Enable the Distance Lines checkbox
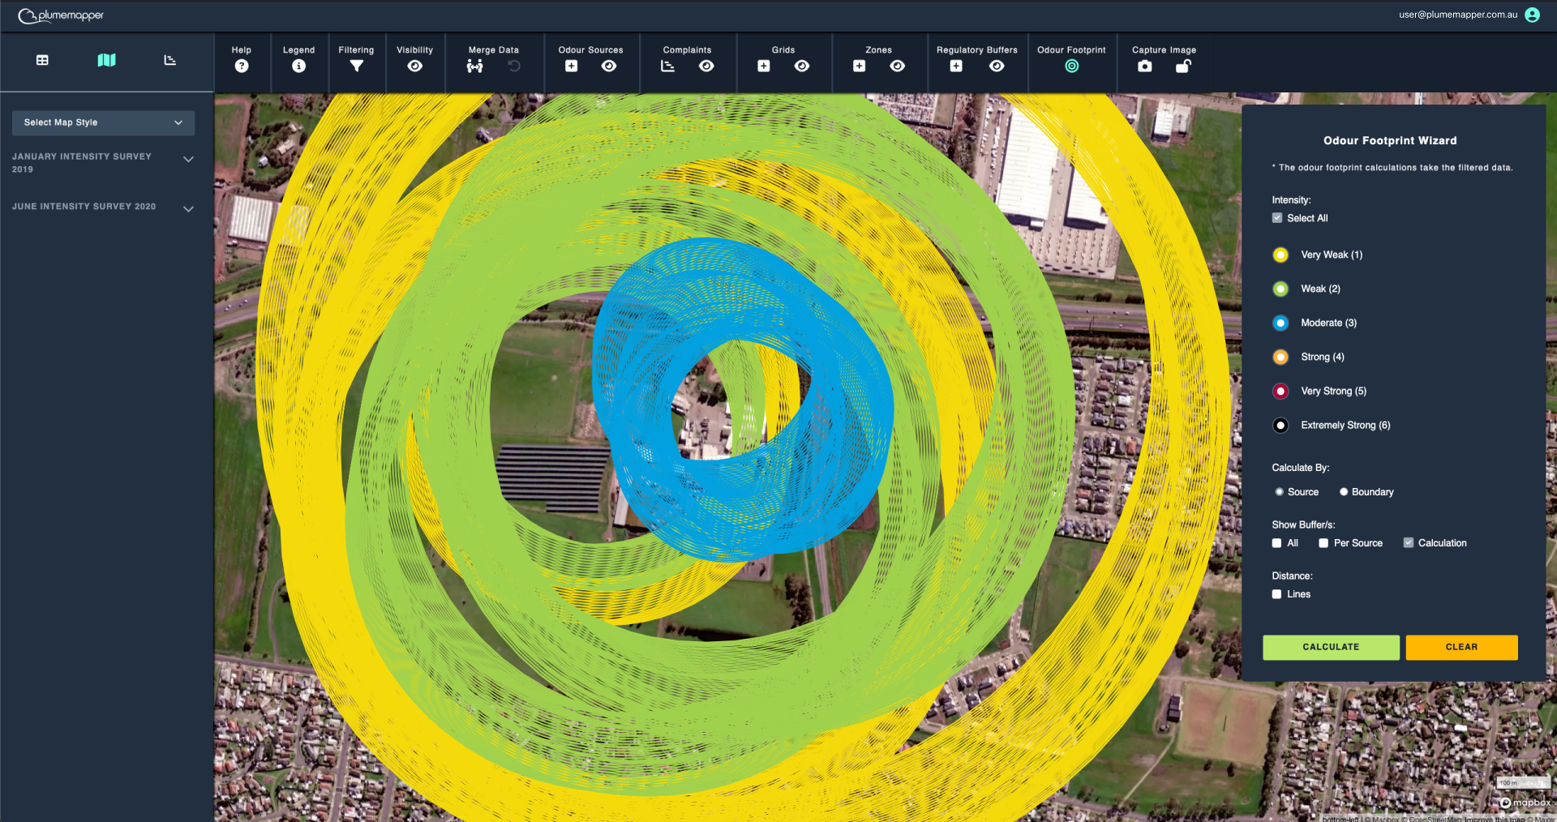 point(1276,594)
